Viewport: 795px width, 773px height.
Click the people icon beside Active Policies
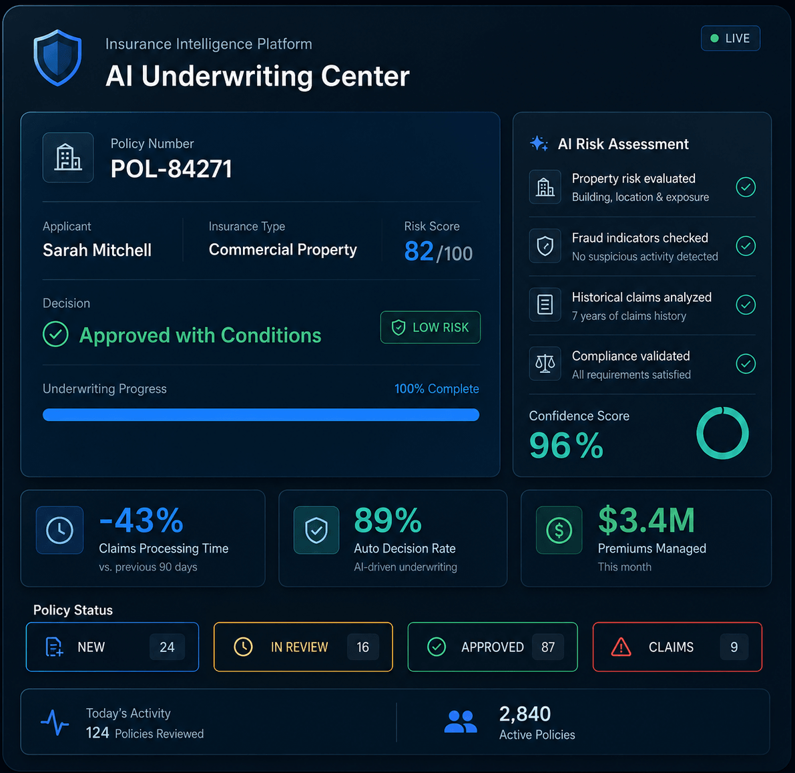point(461,722)
